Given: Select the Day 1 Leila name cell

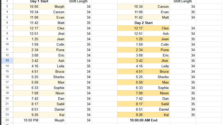Looking at the screenshot, I should [x=52, y=66].
